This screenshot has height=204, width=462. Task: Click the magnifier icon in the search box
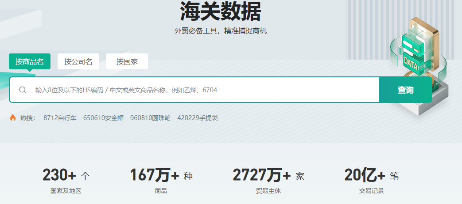click(x=23, y=90)
